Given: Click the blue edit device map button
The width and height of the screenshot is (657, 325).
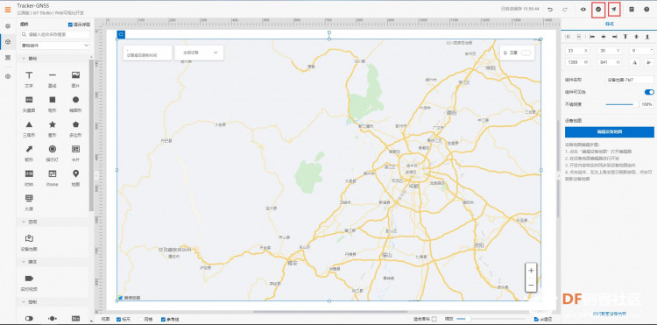Looking at the screenshot, I should click(609, 132).
